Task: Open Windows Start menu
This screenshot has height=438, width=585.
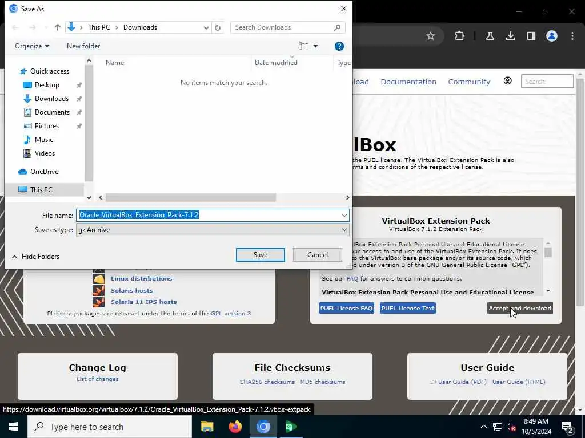Action: 14,427
